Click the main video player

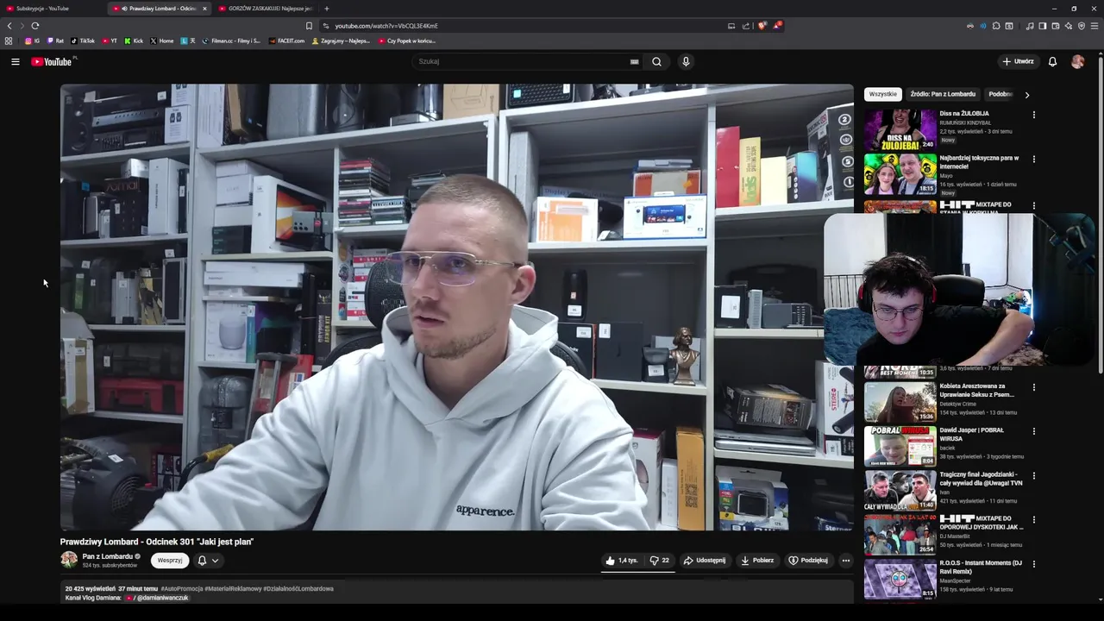point(457,307)
